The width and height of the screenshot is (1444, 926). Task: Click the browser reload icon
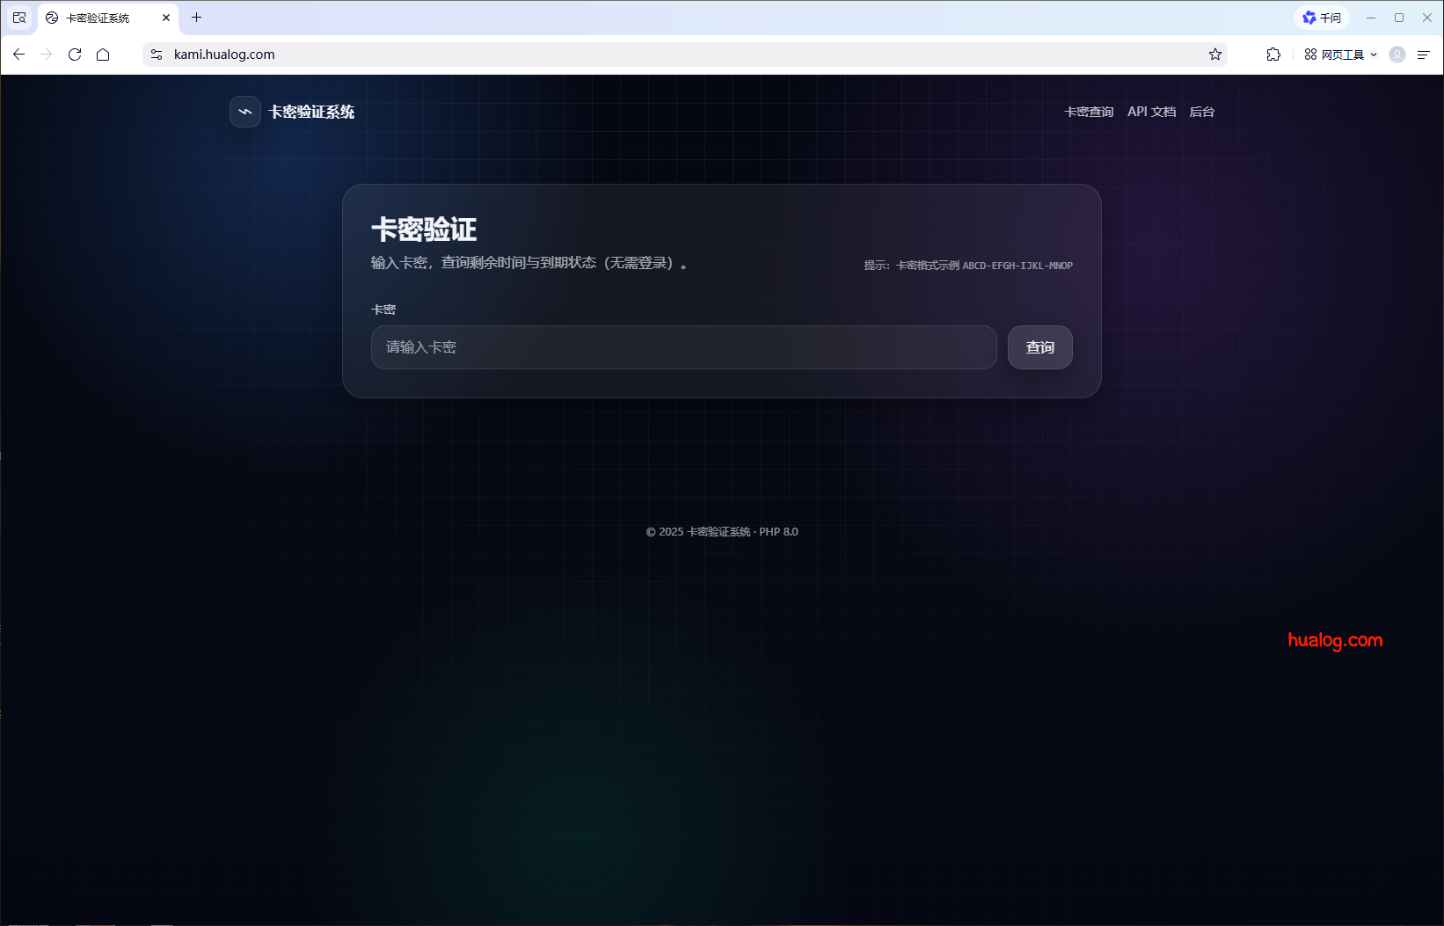[75, 54]
